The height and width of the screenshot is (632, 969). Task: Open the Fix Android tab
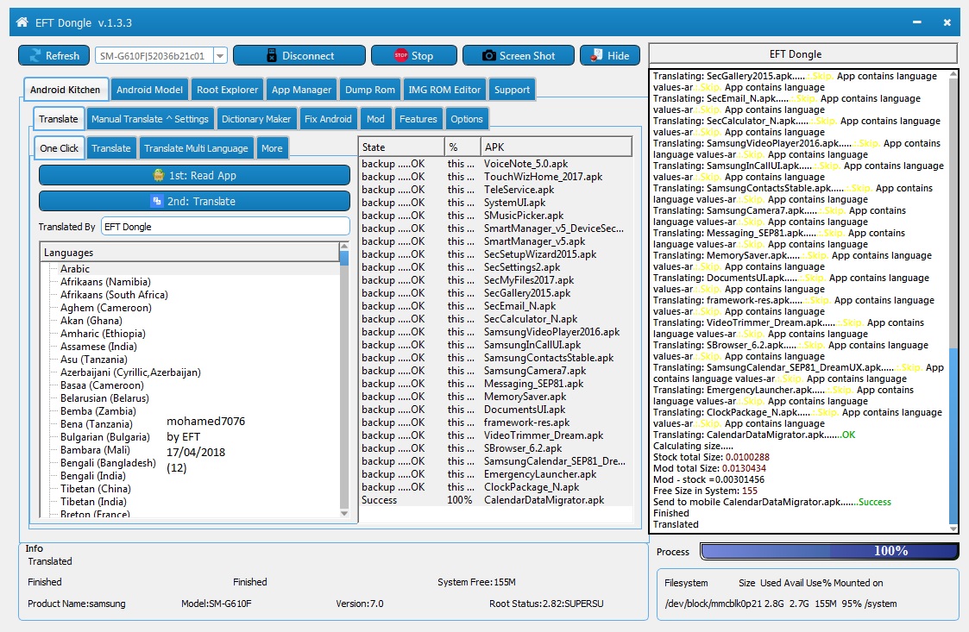coord(328,119)
